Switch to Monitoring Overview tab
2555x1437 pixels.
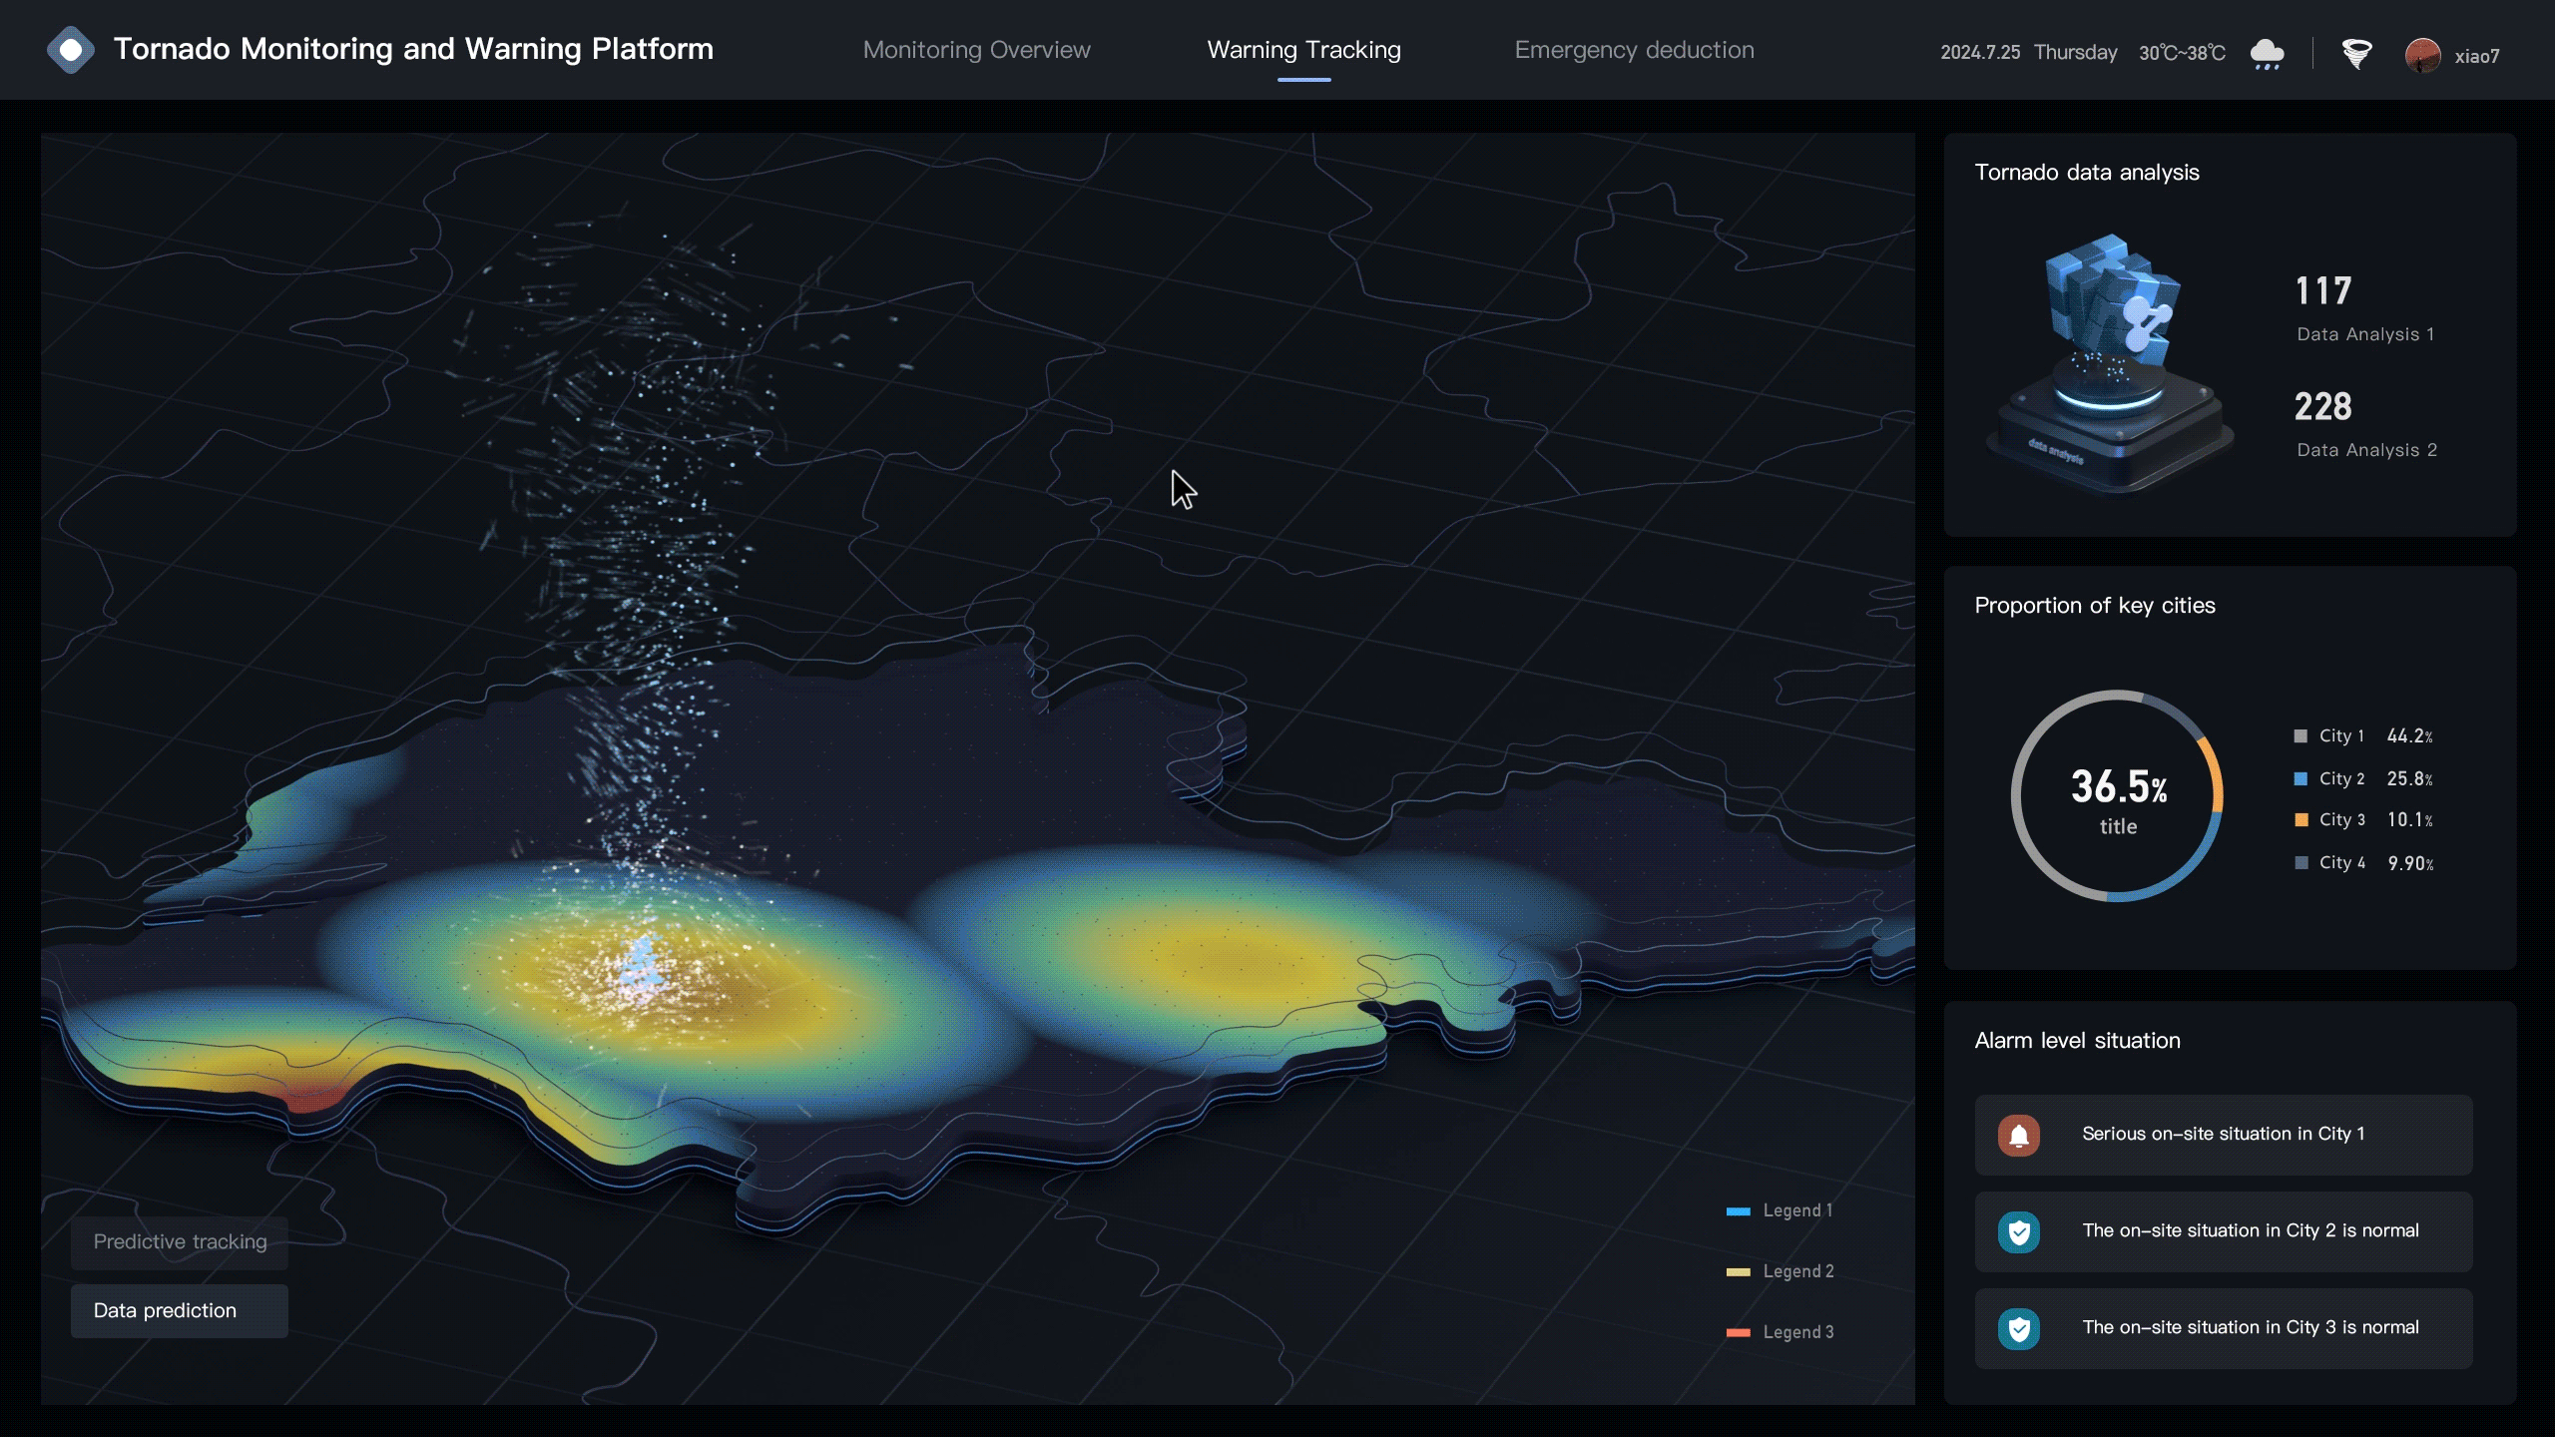976,50
